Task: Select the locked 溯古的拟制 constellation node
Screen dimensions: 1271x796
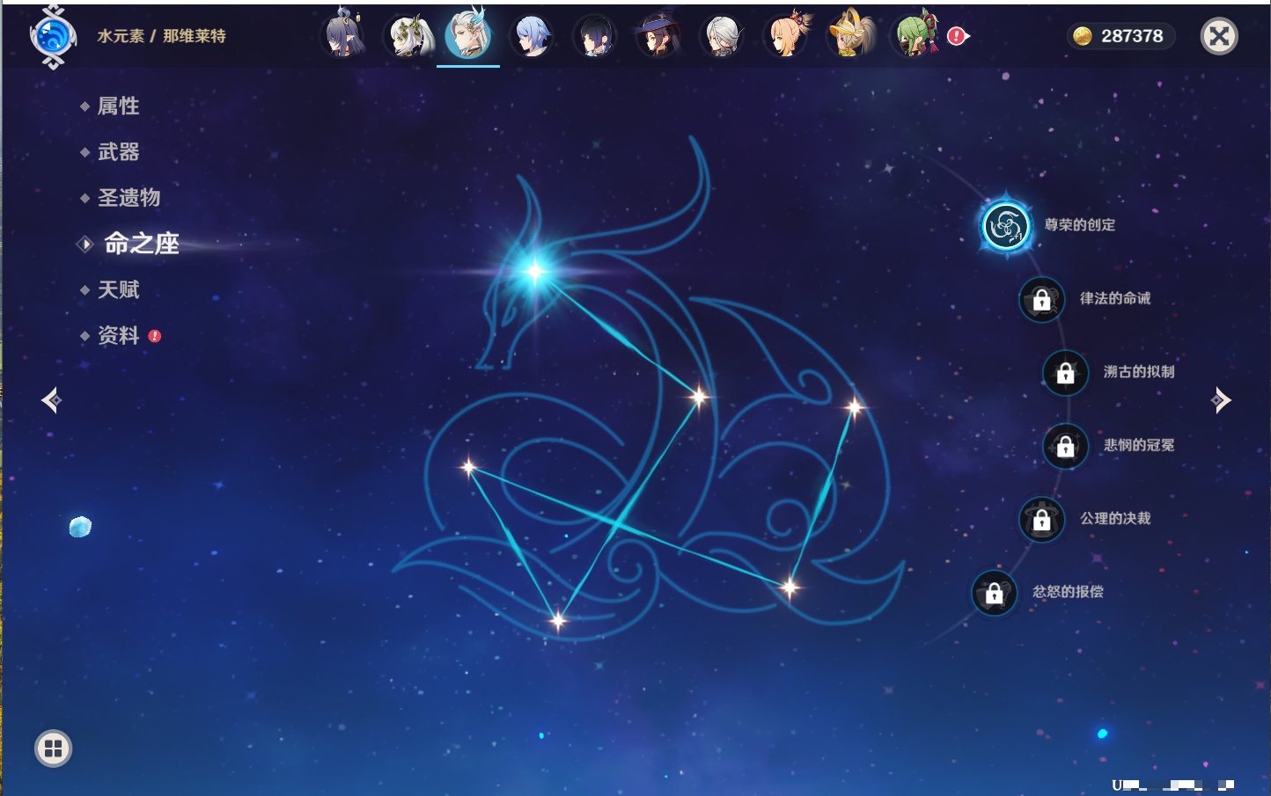Action: click(1065, 373)
